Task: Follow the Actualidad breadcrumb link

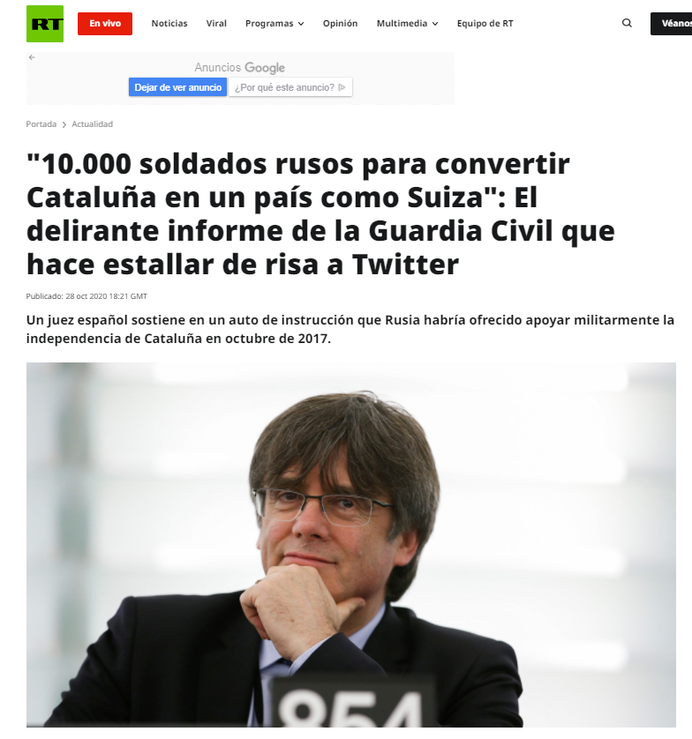Action: 92,124
